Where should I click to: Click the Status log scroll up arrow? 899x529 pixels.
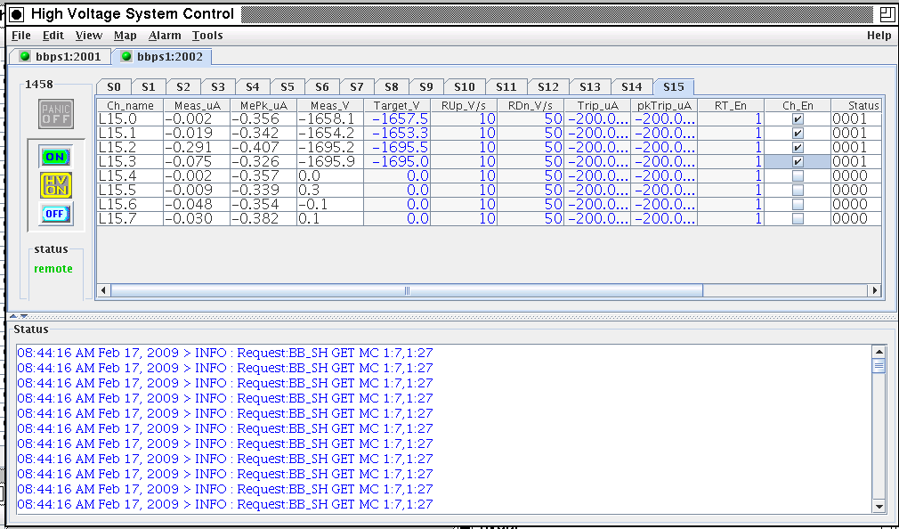tap(879, 352)
